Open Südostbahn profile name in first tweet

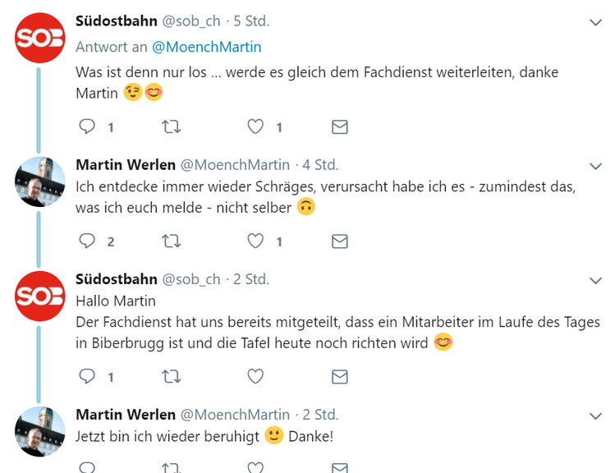coord(117,21)
